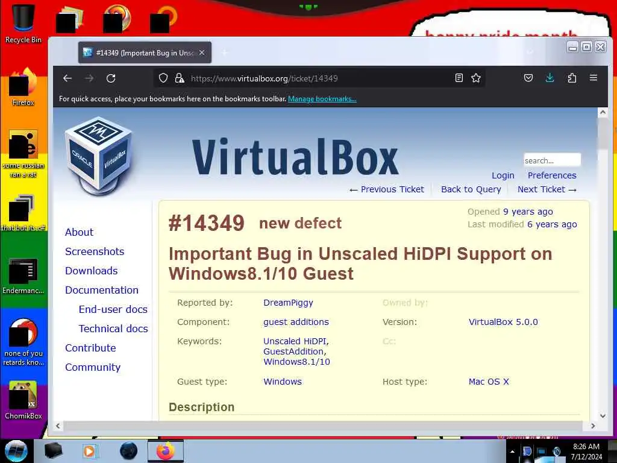Image resolution: width=617 pixels, height=463 pixels.
Task: Close the #14349 browser tab
Action: [x=202, y=52]
